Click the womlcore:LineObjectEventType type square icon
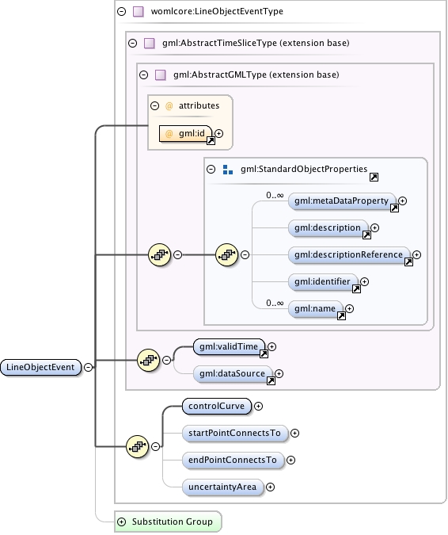The image size is (448, 535). tap(138, 12)
